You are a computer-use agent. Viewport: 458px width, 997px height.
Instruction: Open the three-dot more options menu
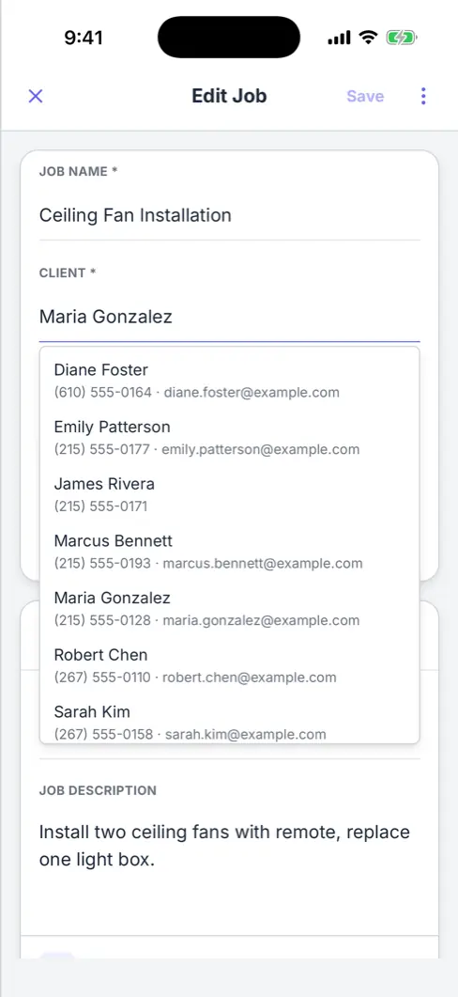click(x=423, y=96)
